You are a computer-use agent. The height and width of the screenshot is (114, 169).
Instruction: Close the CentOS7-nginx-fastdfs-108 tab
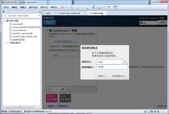85,13
